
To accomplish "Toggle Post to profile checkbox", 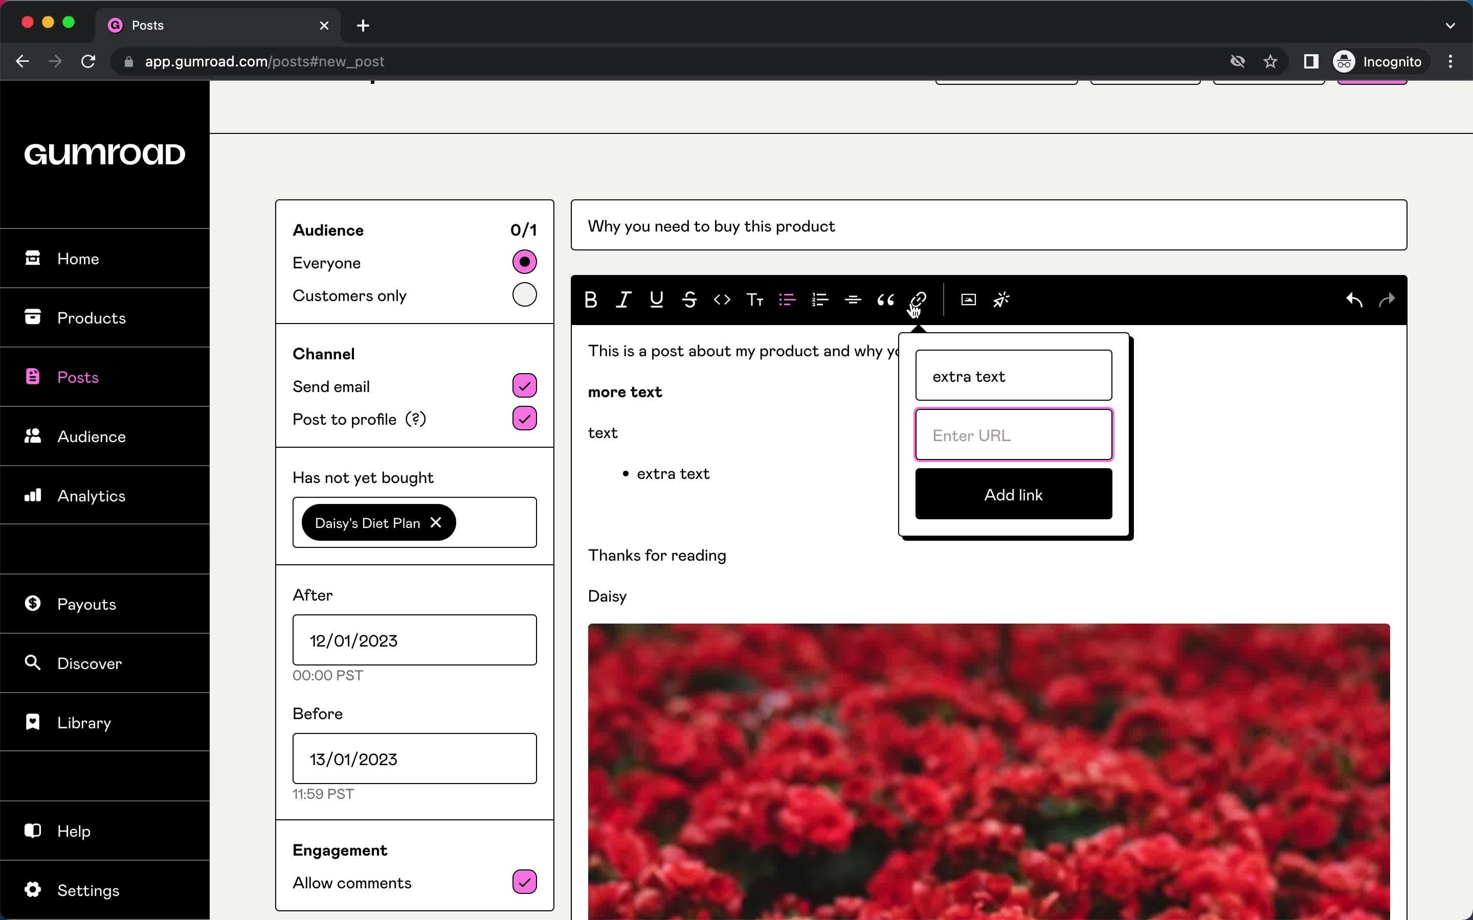I will click(x=524, y=419).
